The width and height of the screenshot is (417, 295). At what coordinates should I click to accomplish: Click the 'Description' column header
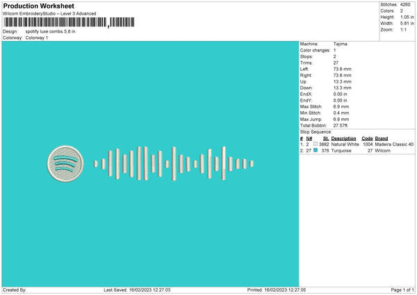[343, 138]
